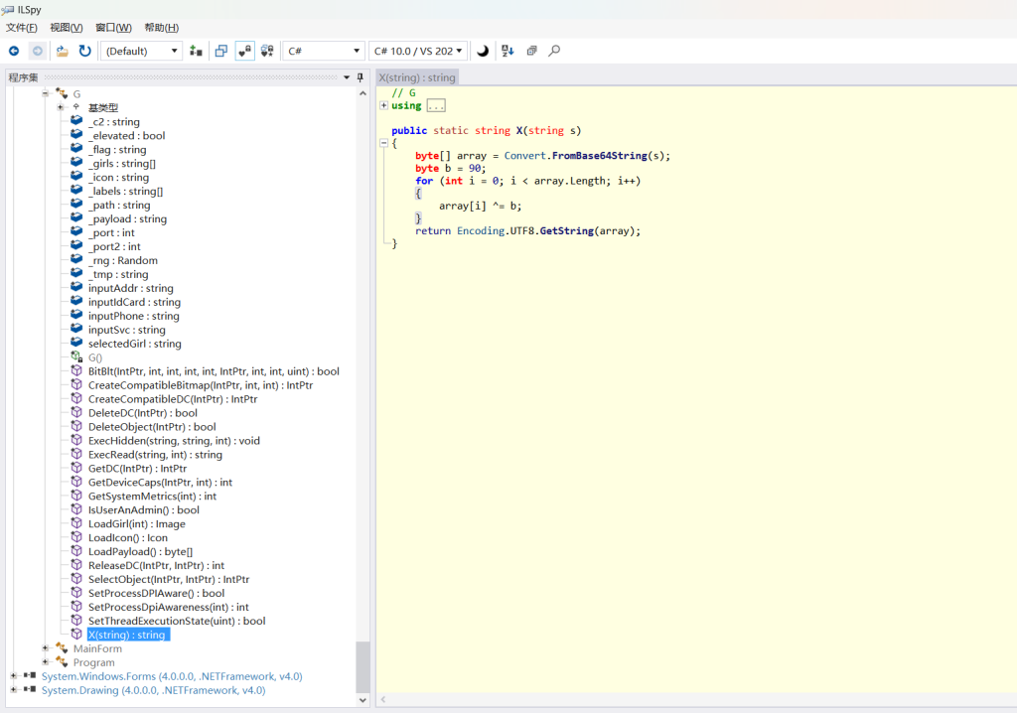The height and width of the screenshot is (713, 1017).
Task: Click the method icon beside IsUserAnAdmin()
Action: 76,509
